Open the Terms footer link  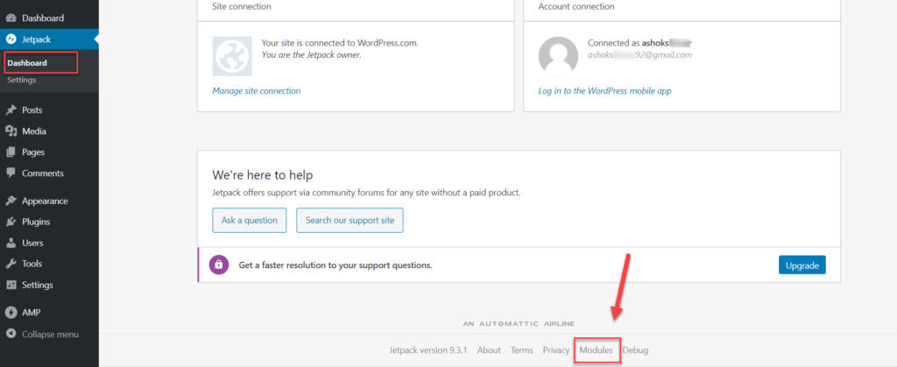click(x=522, y=349)
